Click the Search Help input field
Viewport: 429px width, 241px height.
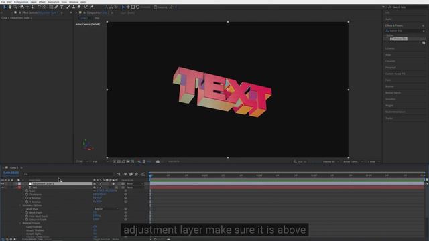click(407, 7)
